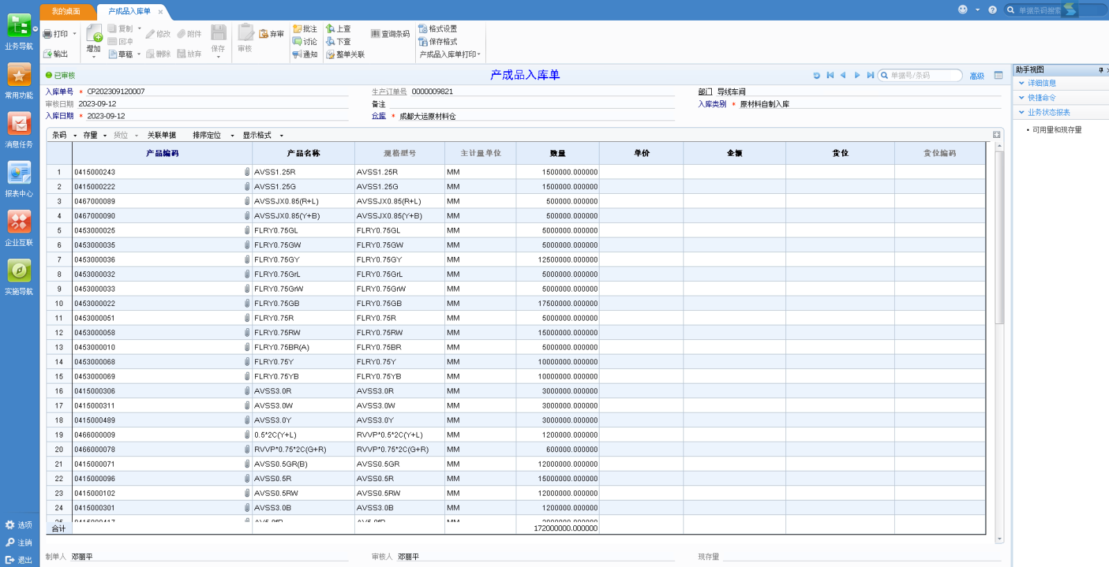Switch to the 我的桌面 tab
Viewport: 1109px width, 567px height.
[x=66, y=12]
